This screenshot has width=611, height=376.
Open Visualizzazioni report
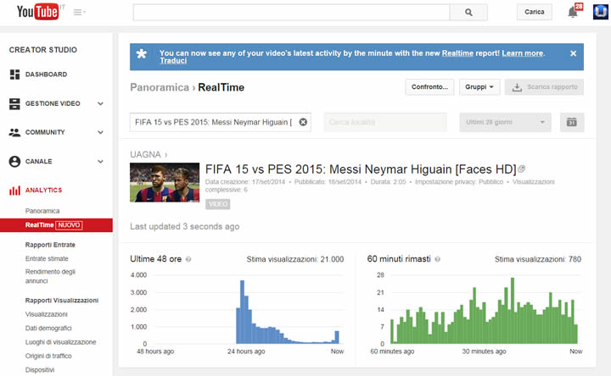click(47, 314)
